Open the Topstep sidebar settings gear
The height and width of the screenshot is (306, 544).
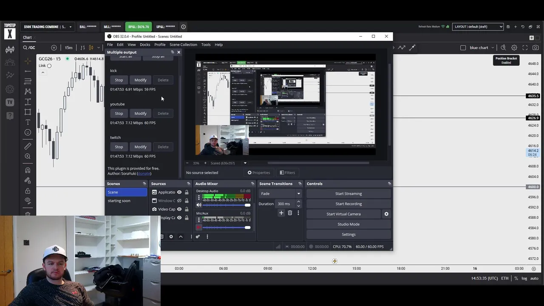pyautogui.click(x=10, y=89)
